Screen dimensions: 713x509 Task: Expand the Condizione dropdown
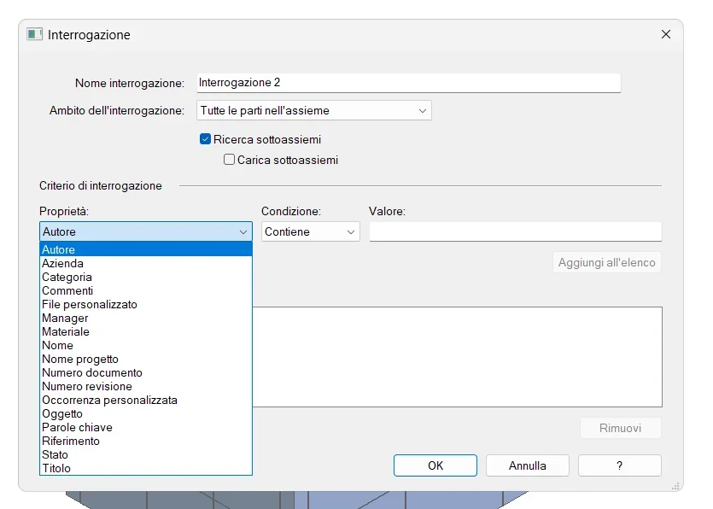tap(350, 231)
